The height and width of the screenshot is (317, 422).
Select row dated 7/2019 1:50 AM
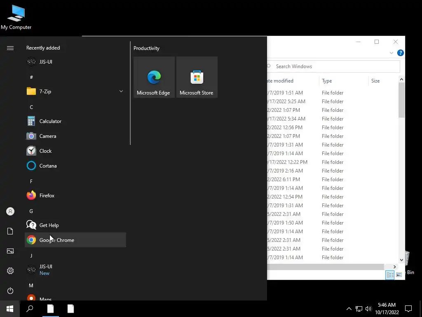click(333, 222)
